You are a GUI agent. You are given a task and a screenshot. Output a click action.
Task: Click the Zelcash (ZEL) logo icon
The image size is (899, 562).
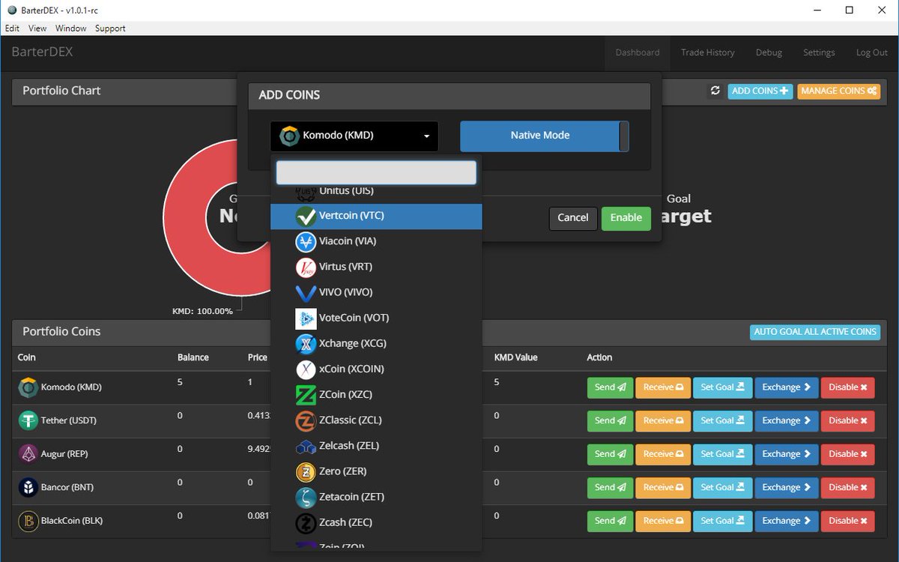[306, 447]
